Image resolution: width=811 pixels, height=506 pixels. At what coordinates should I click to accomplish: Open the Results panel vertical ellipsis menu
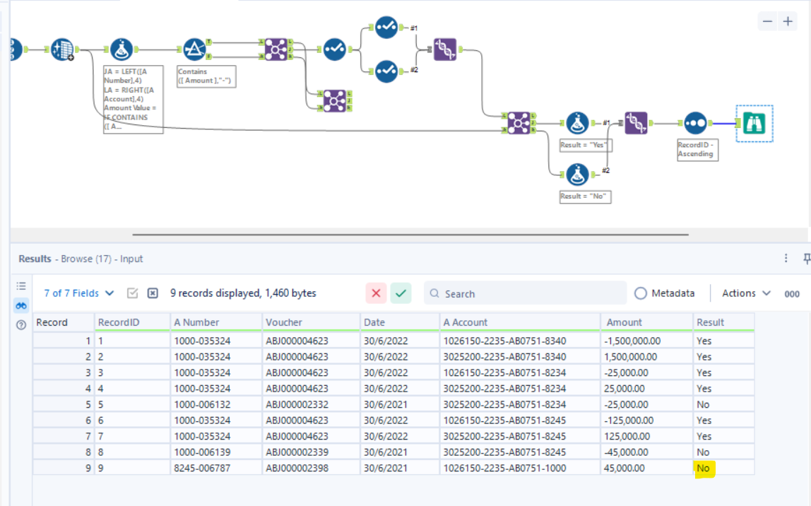[786, 259]
